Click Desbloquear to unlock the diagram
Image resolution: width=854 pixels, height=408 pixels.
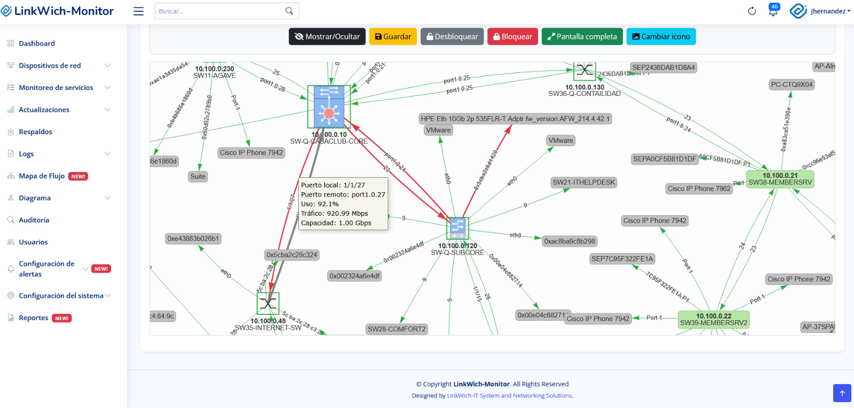click(452, 37)
